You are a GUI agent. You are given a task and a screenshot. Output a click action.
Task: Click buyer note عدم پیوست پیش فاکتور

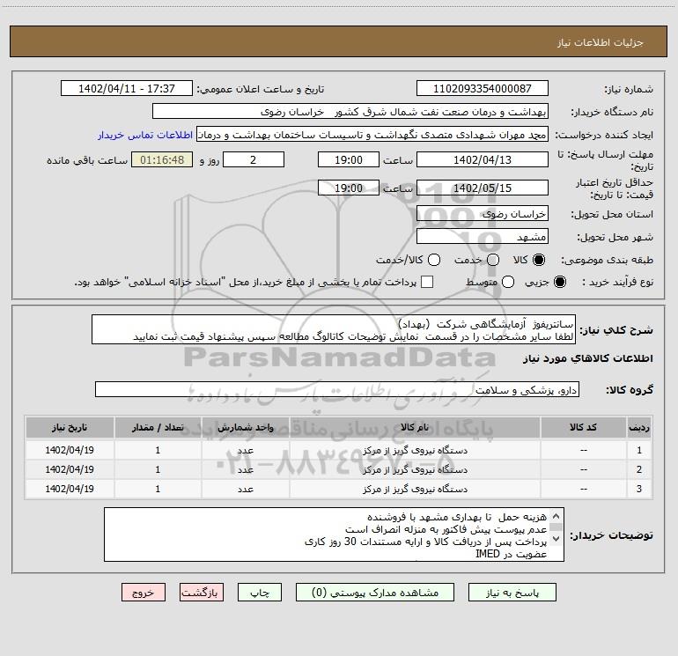coord(446,529)
